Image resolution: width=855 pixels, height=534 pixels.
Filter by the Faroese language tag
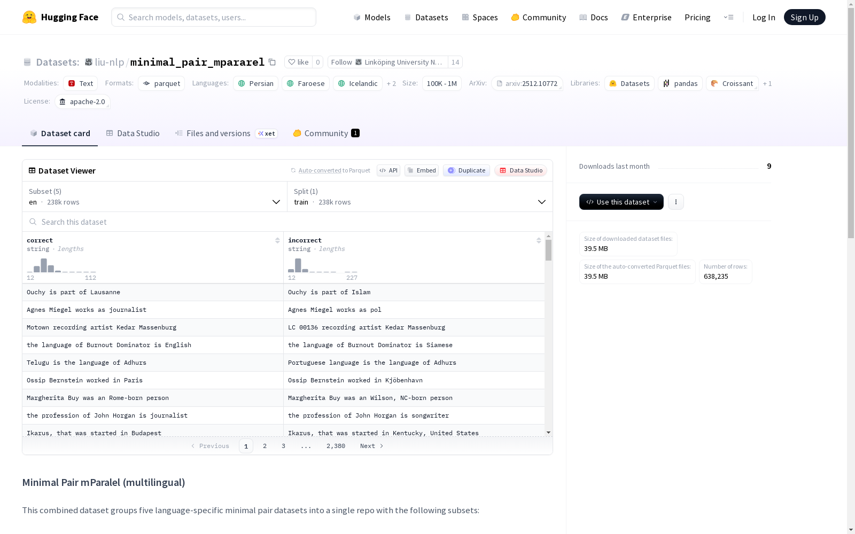[x=306, y=83]
